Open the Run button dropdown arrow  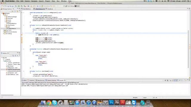click(20, 6)
